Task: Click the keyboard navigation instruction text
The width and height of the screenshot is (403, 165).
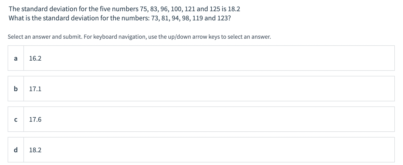Action: 139,37
